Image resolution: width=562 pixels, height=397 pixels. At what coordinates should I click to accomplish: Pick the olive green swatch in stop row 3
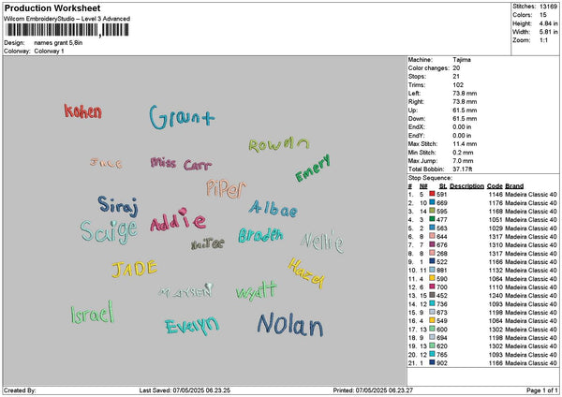click(x=432, y=211)
